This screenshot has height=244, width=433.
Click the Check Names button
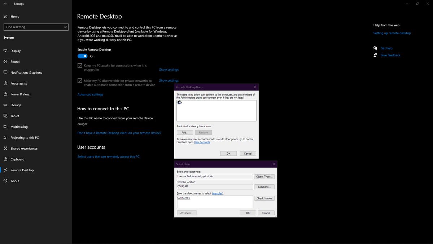[264, 198]
